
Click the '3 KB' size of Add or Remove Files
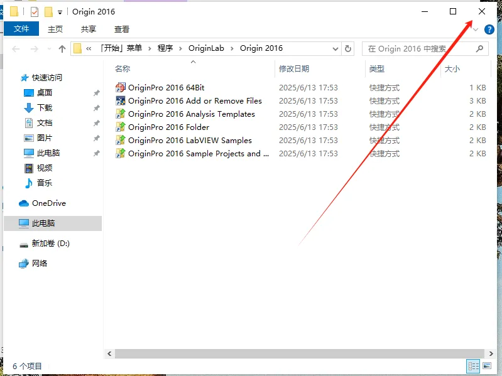477,100
